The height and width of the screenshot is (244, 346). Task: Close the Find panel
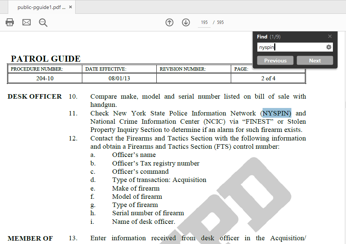pyautogui.click(x=330, y=37)
